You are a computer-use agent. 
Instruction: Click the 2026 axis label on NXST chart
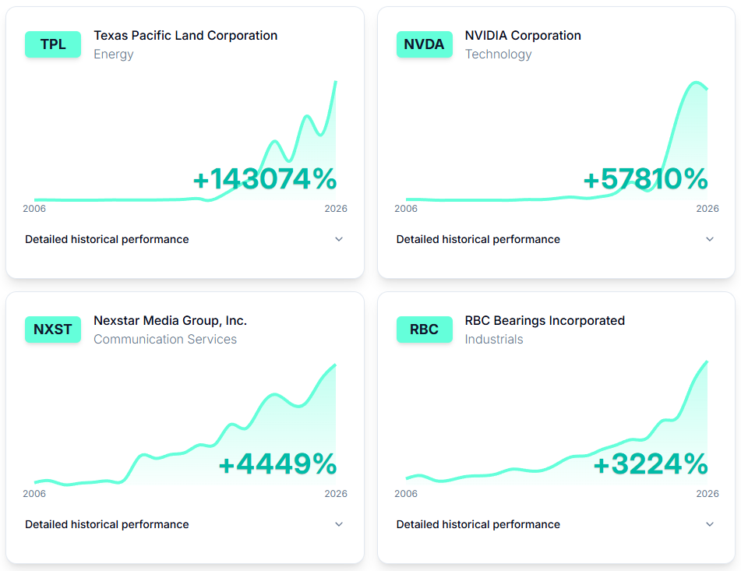coord(336,494)
